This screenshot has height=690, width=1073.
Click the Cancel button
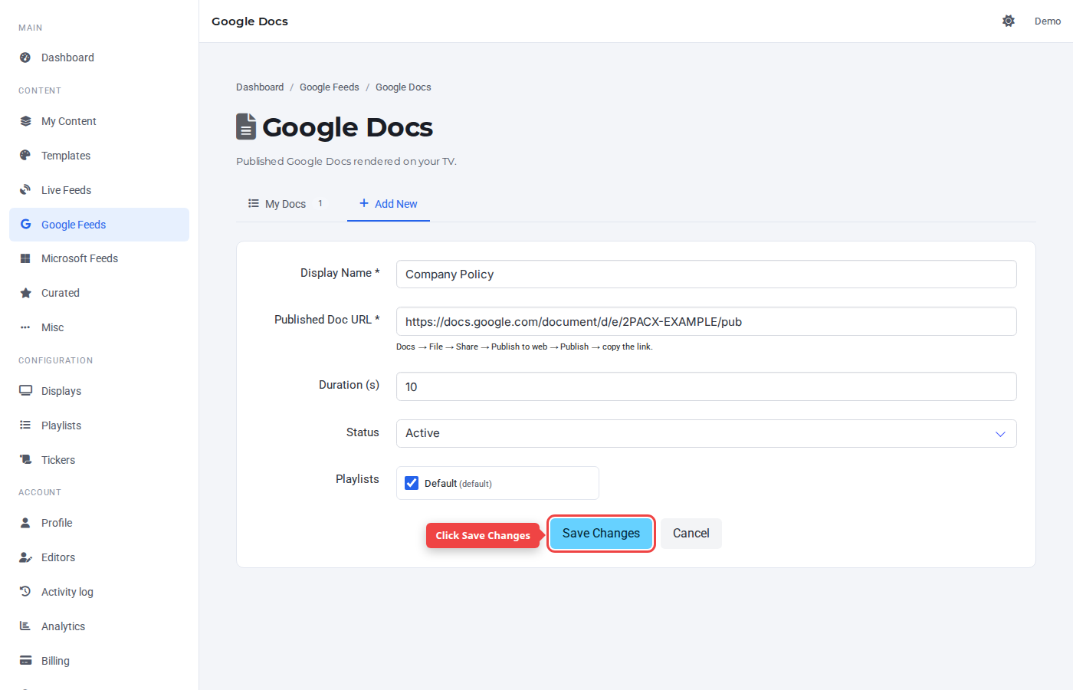pos(691,534)
